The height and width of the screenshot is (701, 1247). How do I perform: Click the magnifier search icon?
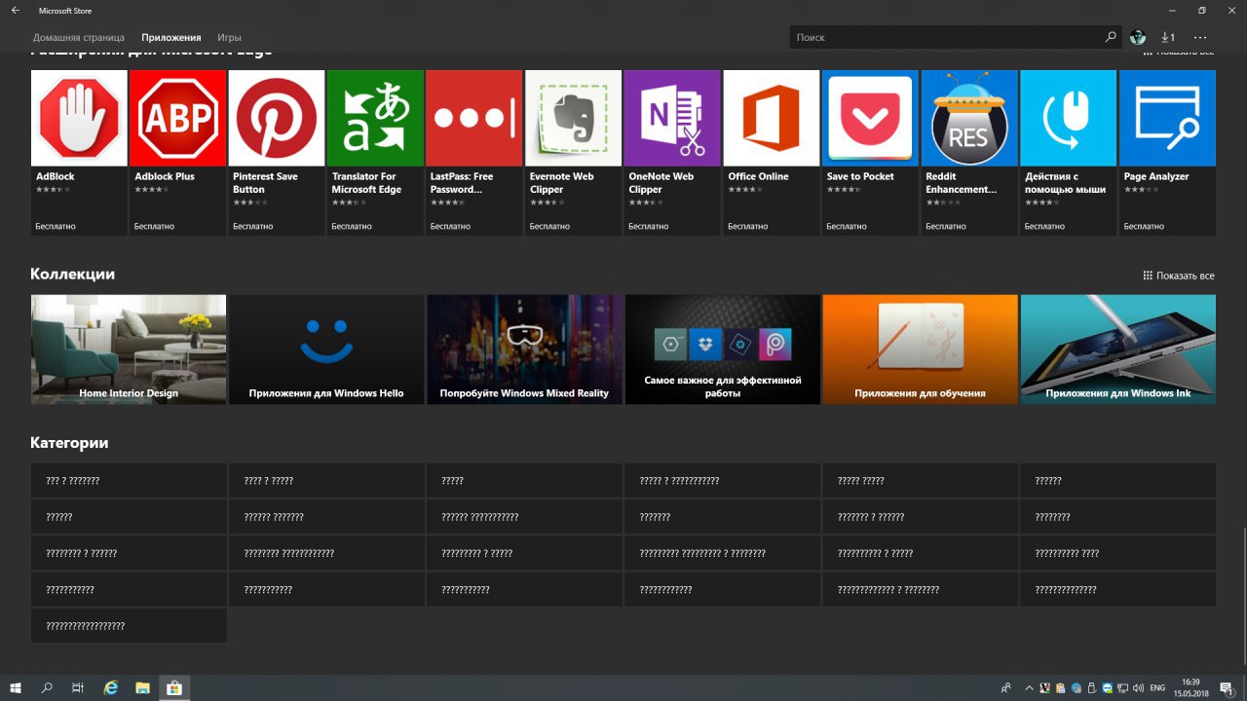click(1111, 37)
